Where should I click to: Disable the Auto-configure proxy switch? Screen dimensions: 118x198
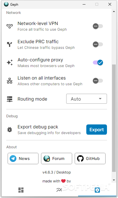(x=98, y=62)
